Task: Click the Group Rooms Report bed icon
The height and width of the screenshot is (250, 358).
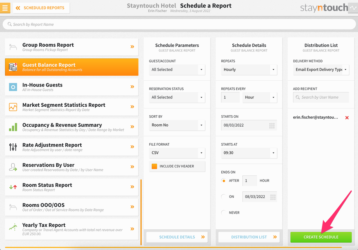Action: [13, 47]
